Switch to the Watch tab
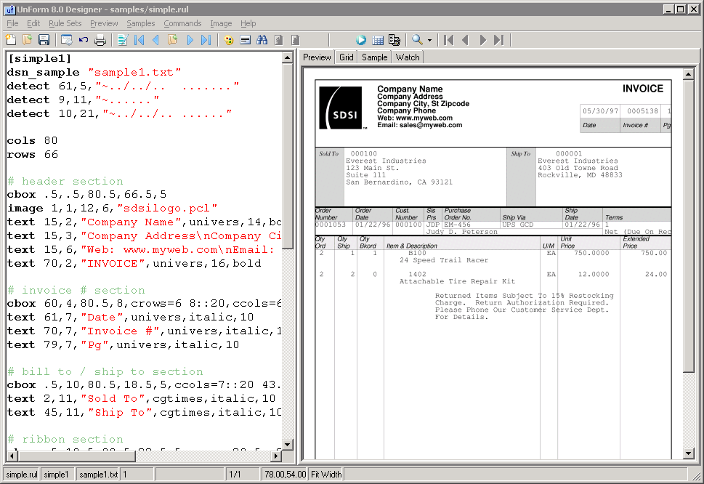This screenshot has width=704, height=484. pyautogui.click(x=408, y=57)
